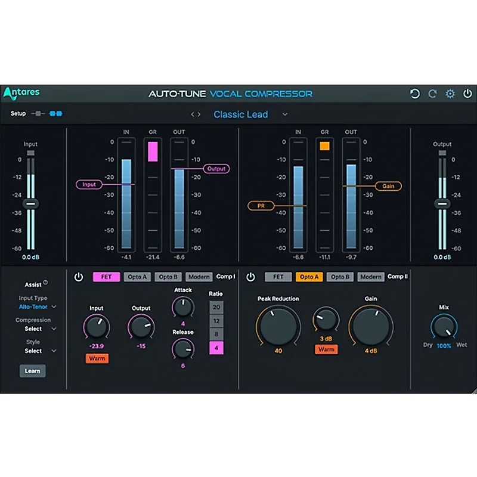Select Opto B mode in Comp II

pyautogui.click(x=340, y=277)
